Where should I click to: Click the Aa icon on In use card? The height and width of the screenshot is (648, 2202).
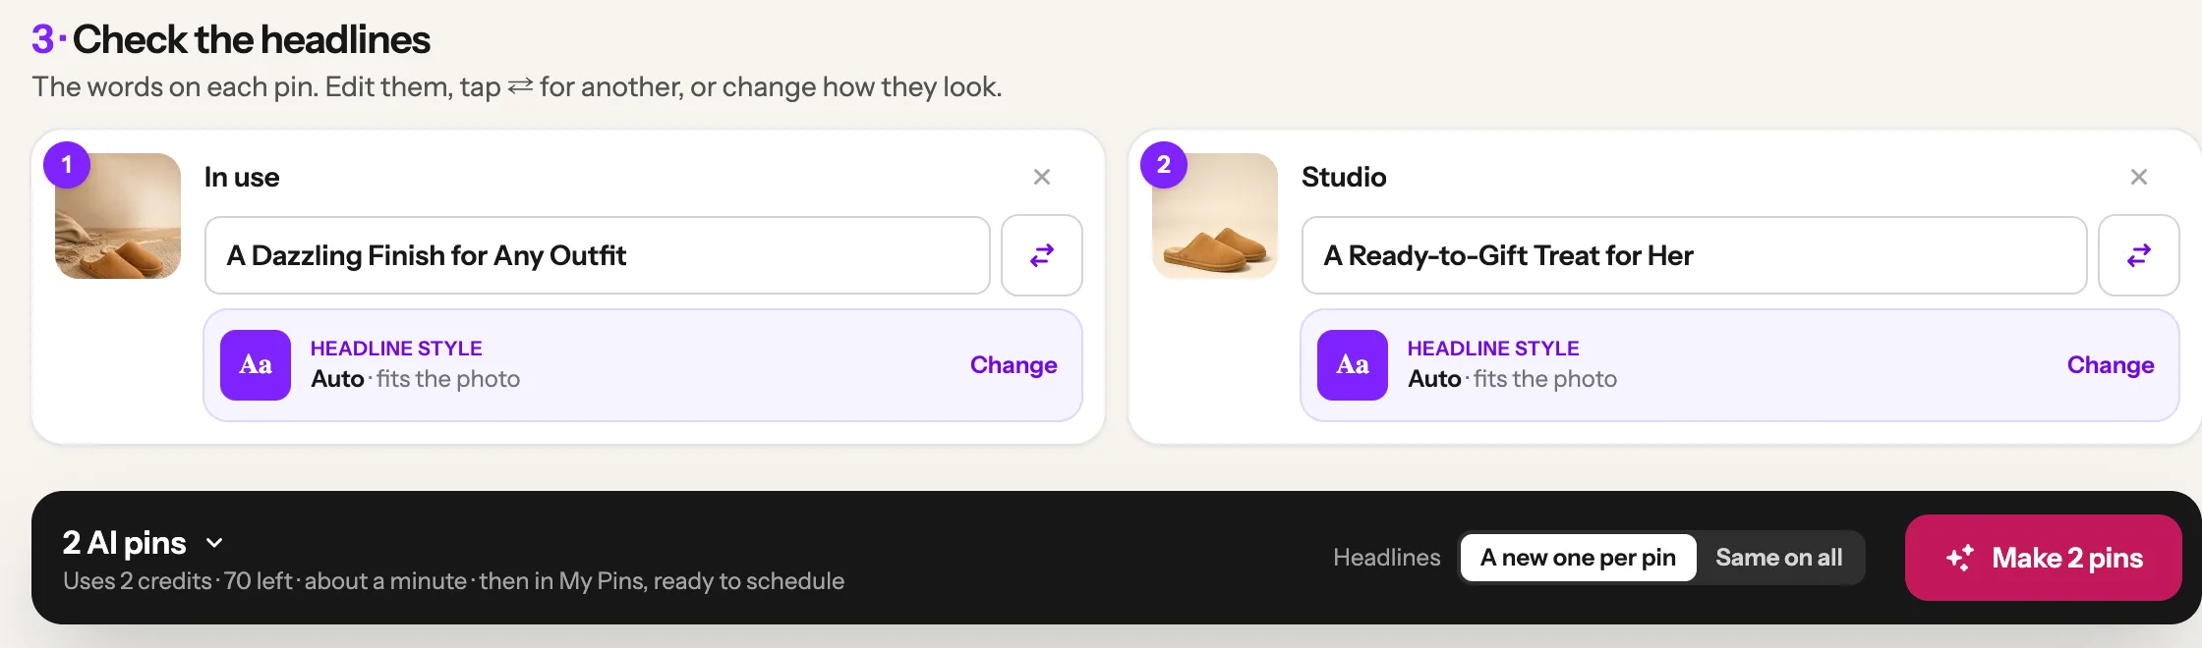click(256, 365)
